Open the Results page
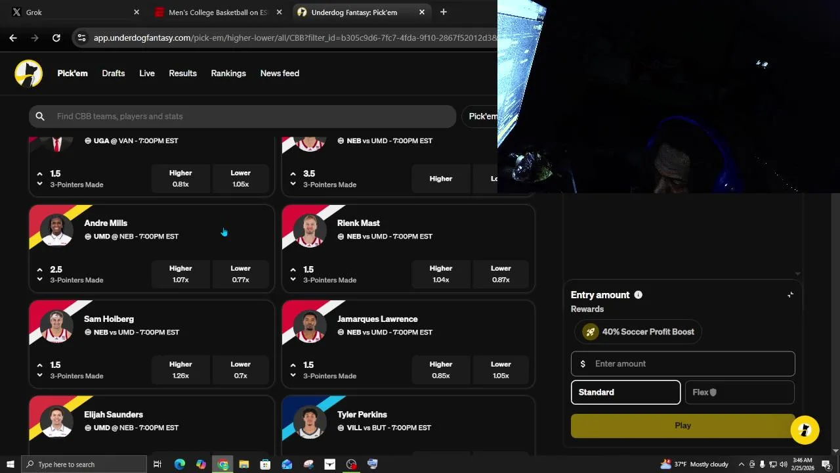This screenshot has width=840, height=473. click(182, 74)
